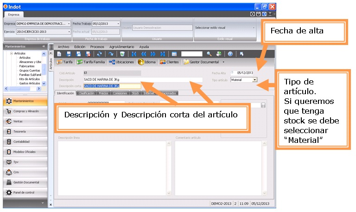
Task: Click the magnifier search icon in the toolbar
Action: point(210,54)
